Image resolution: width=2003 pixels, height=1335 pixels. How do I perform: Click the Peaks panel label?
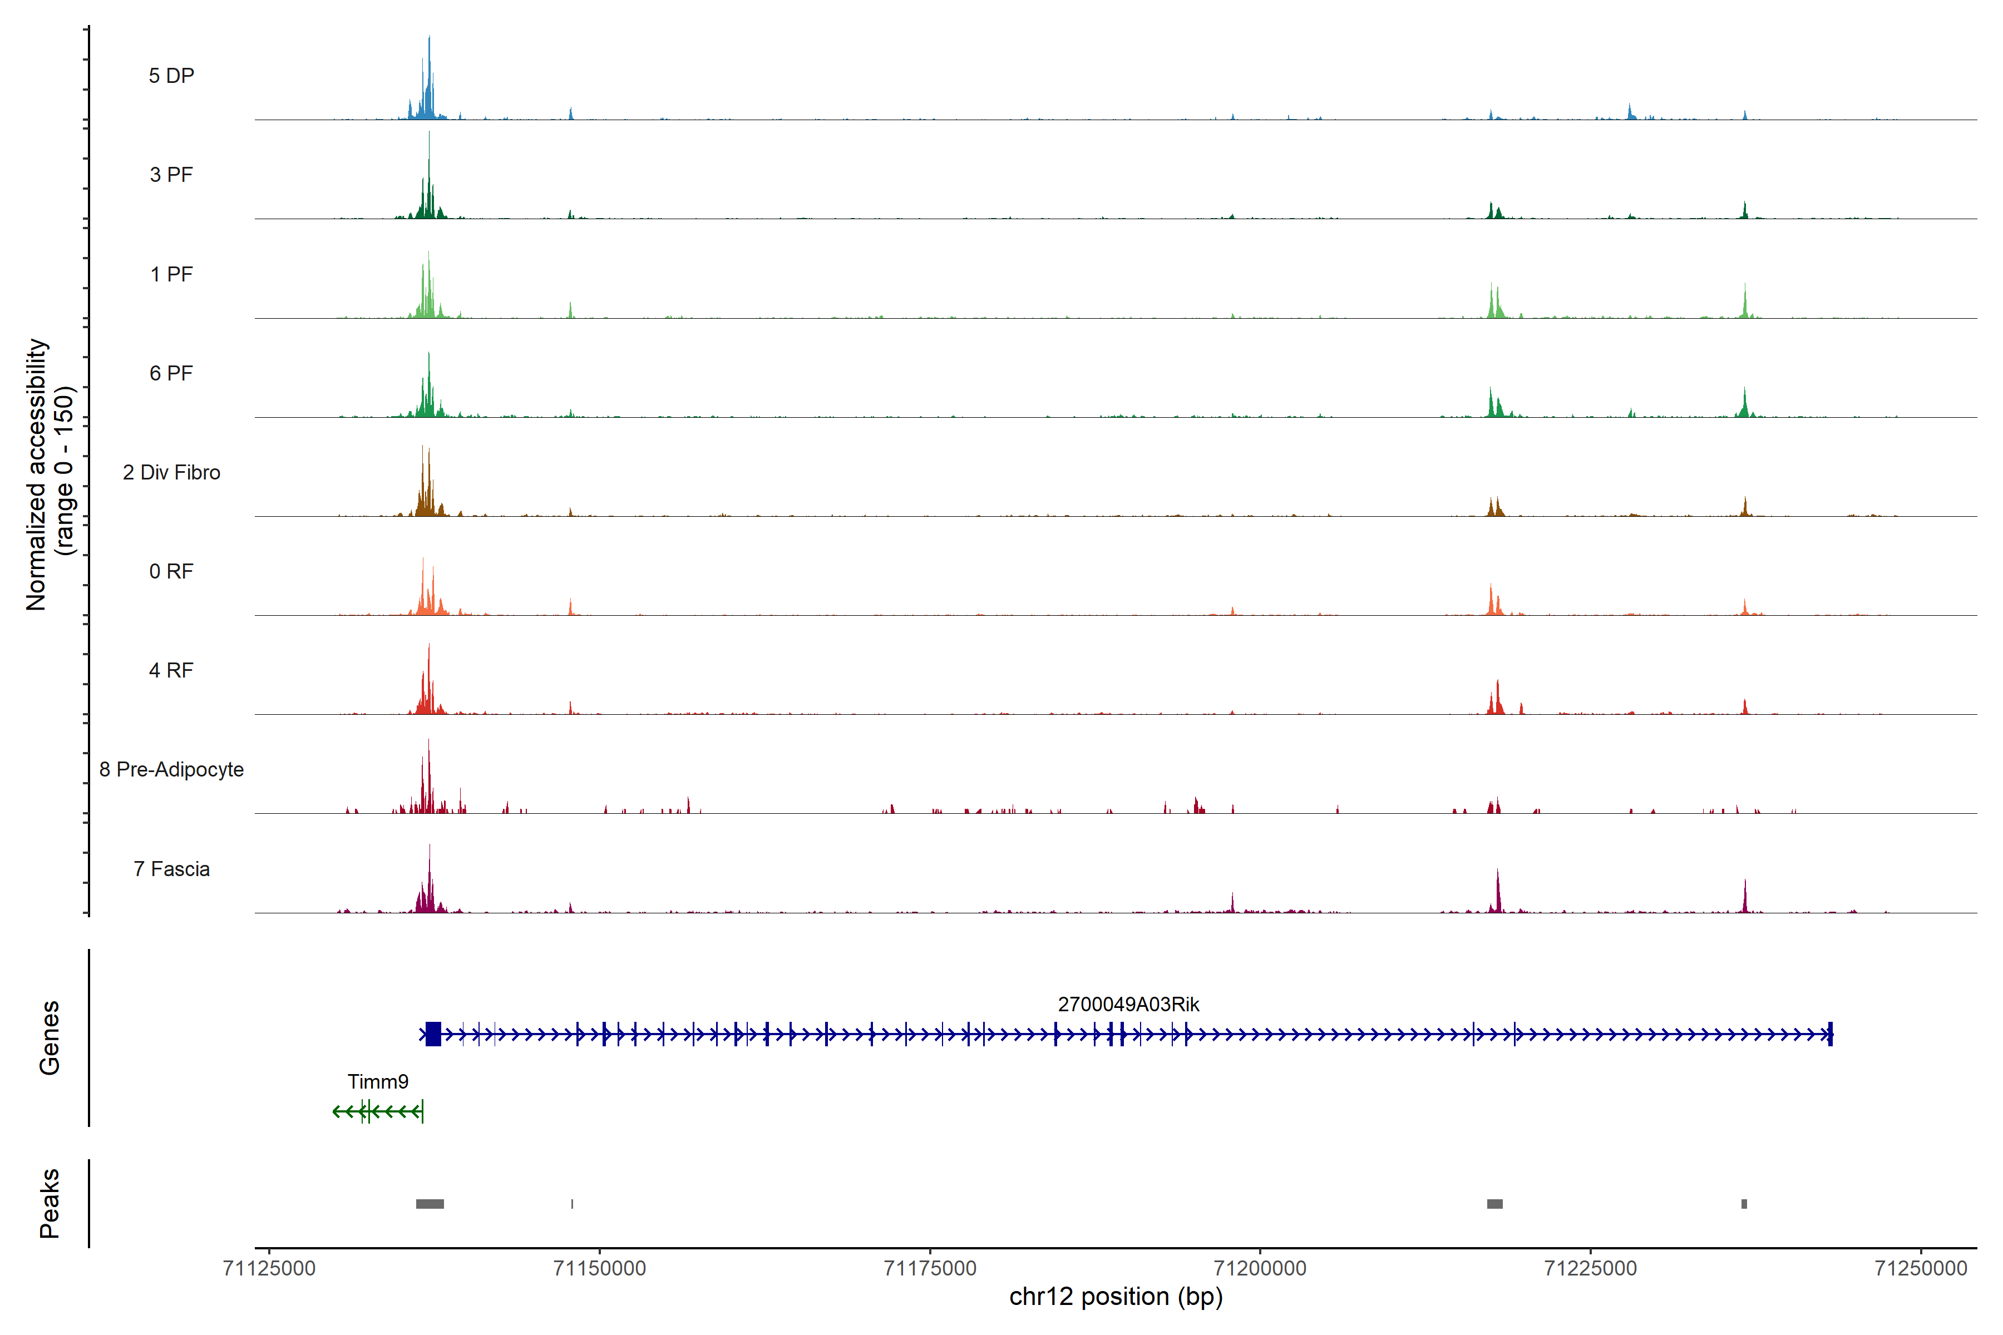pos(50,1203)
